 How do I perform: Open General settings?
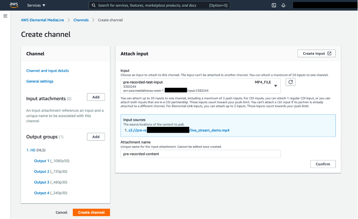click(40, 81)
